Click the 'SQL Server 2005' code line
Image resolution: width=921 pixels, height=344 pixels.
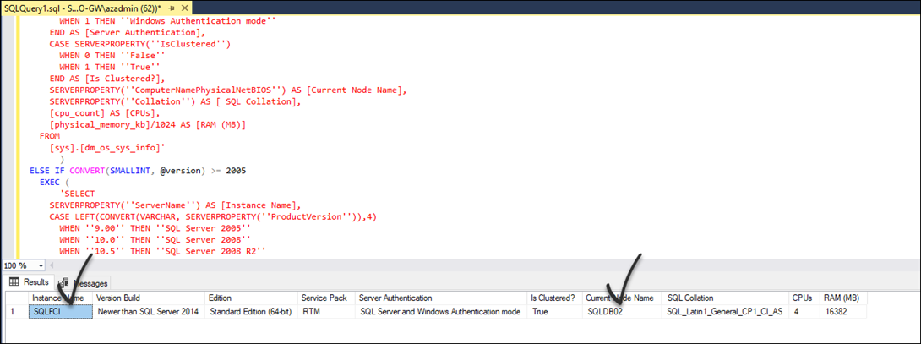(x=155, y=228)
